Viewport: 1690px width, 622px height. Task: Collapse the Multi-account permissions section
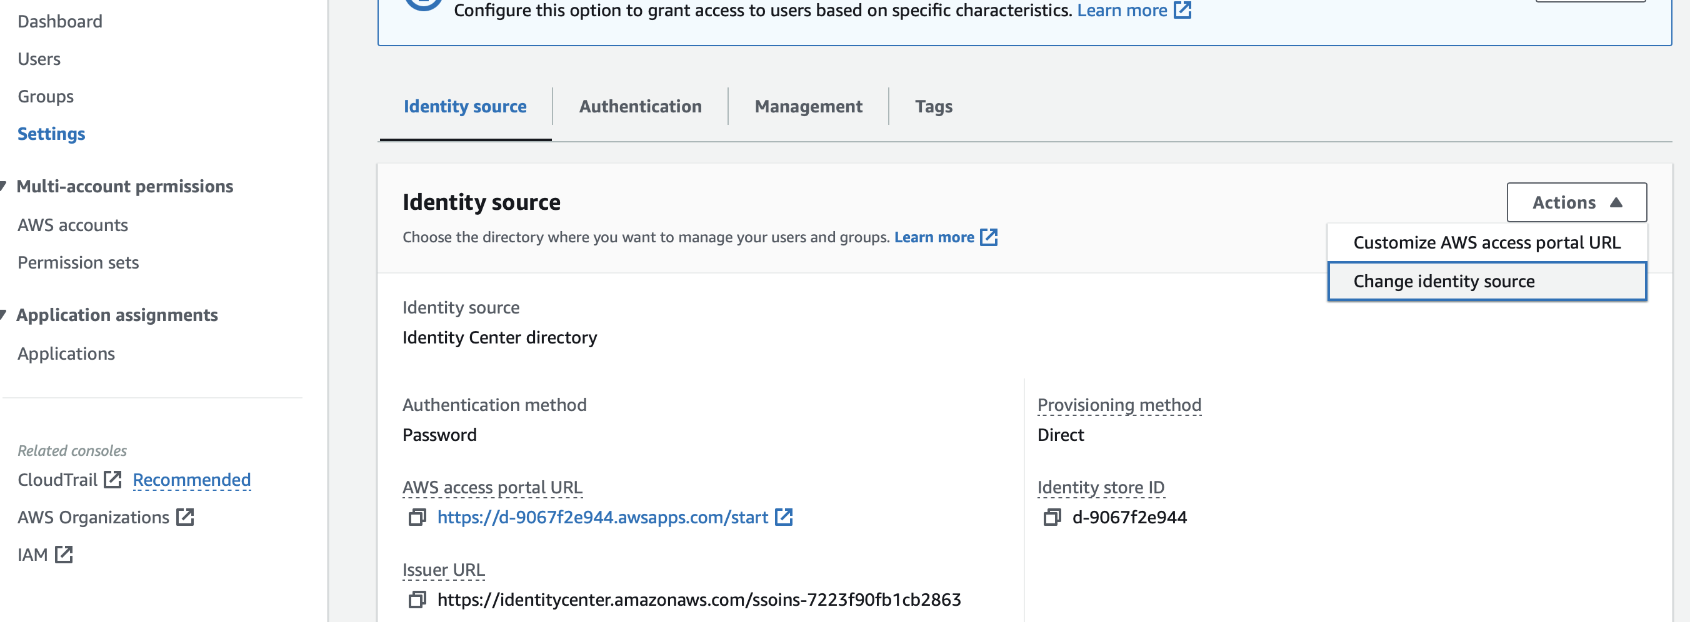(4, 186)
